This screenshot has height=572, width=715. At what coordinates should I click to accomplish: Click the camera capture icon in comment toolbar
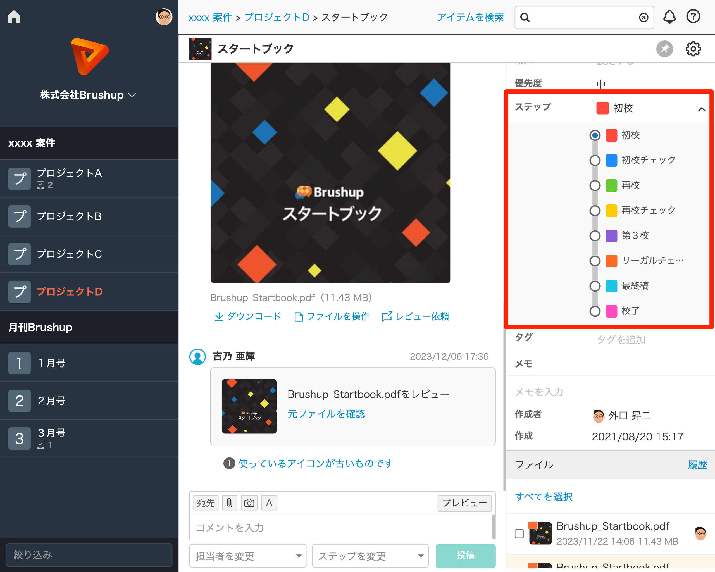[249, 503]
